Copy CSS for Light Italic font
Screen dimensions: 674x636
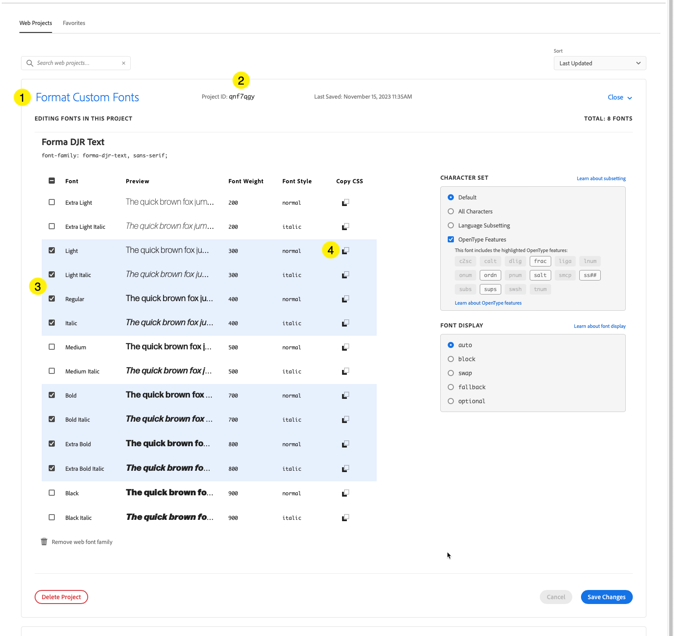click(346, 275)
